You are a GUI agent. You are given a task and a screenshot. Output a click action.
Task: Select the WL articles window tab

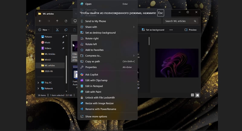coord(48,14)
